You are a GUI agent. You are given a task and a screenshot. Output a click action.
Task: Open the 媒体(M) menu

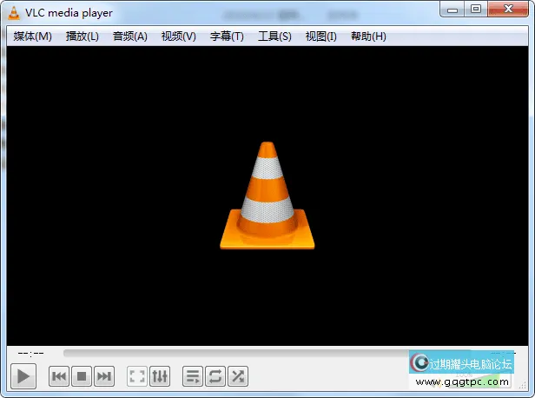click(33, 36)
